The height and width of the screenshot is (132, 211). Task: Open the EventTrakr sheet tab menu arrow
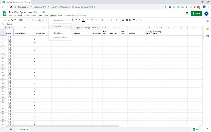point(28,129)
